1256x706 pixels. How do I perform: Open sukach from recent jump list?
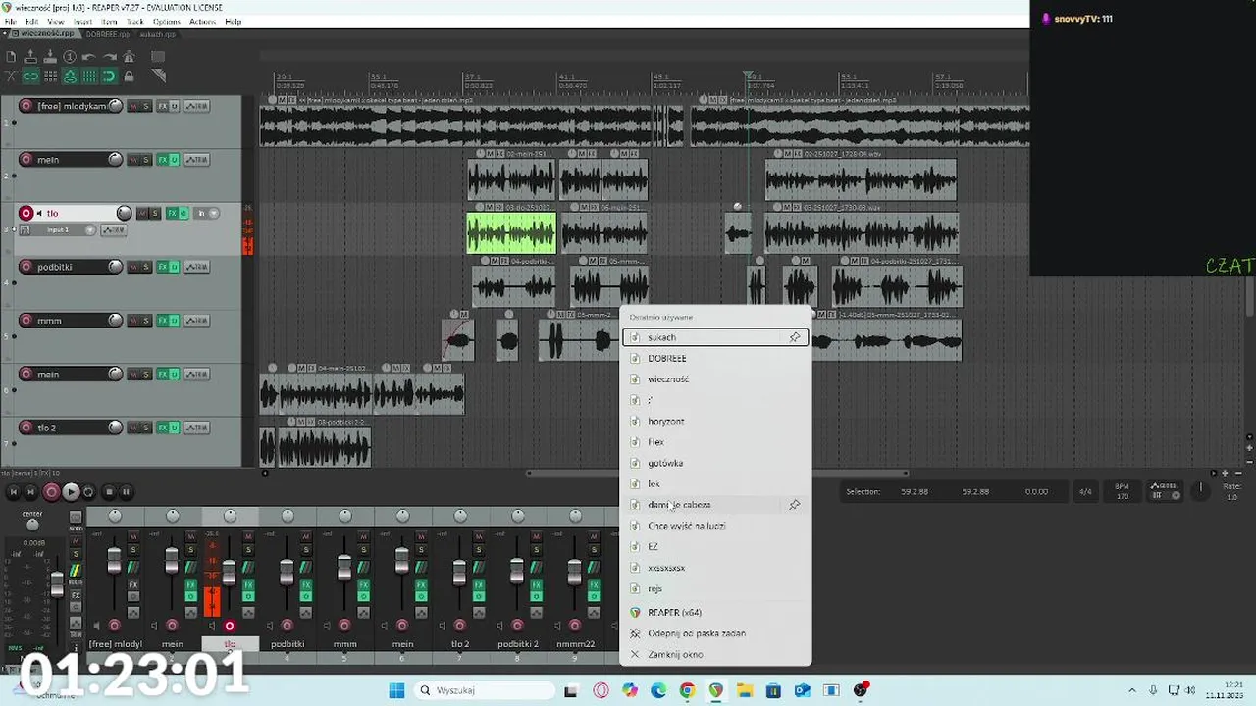714,337
